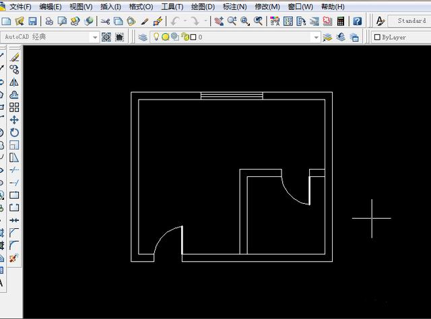Click Zoom Previous
The image size is (431, 319).
click(x=258, y=21)
